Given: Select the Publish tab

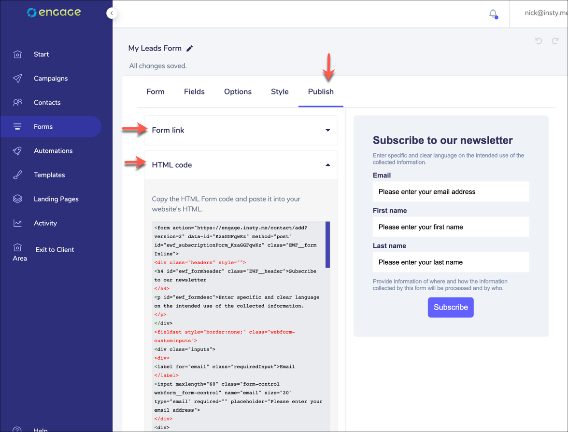Looking at the screenshot, I should tap(321, 92).
